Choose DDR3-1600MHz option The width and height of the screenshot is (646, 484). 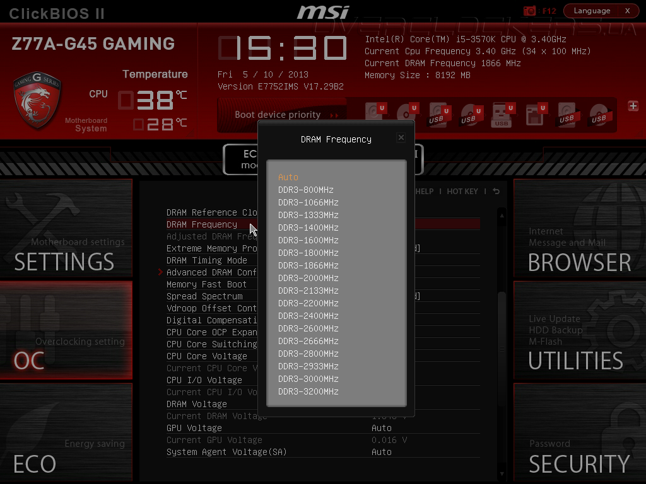[308, 240]
